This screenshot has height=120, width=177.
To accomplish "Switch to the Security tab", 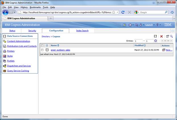I will [x=32, y=31].
